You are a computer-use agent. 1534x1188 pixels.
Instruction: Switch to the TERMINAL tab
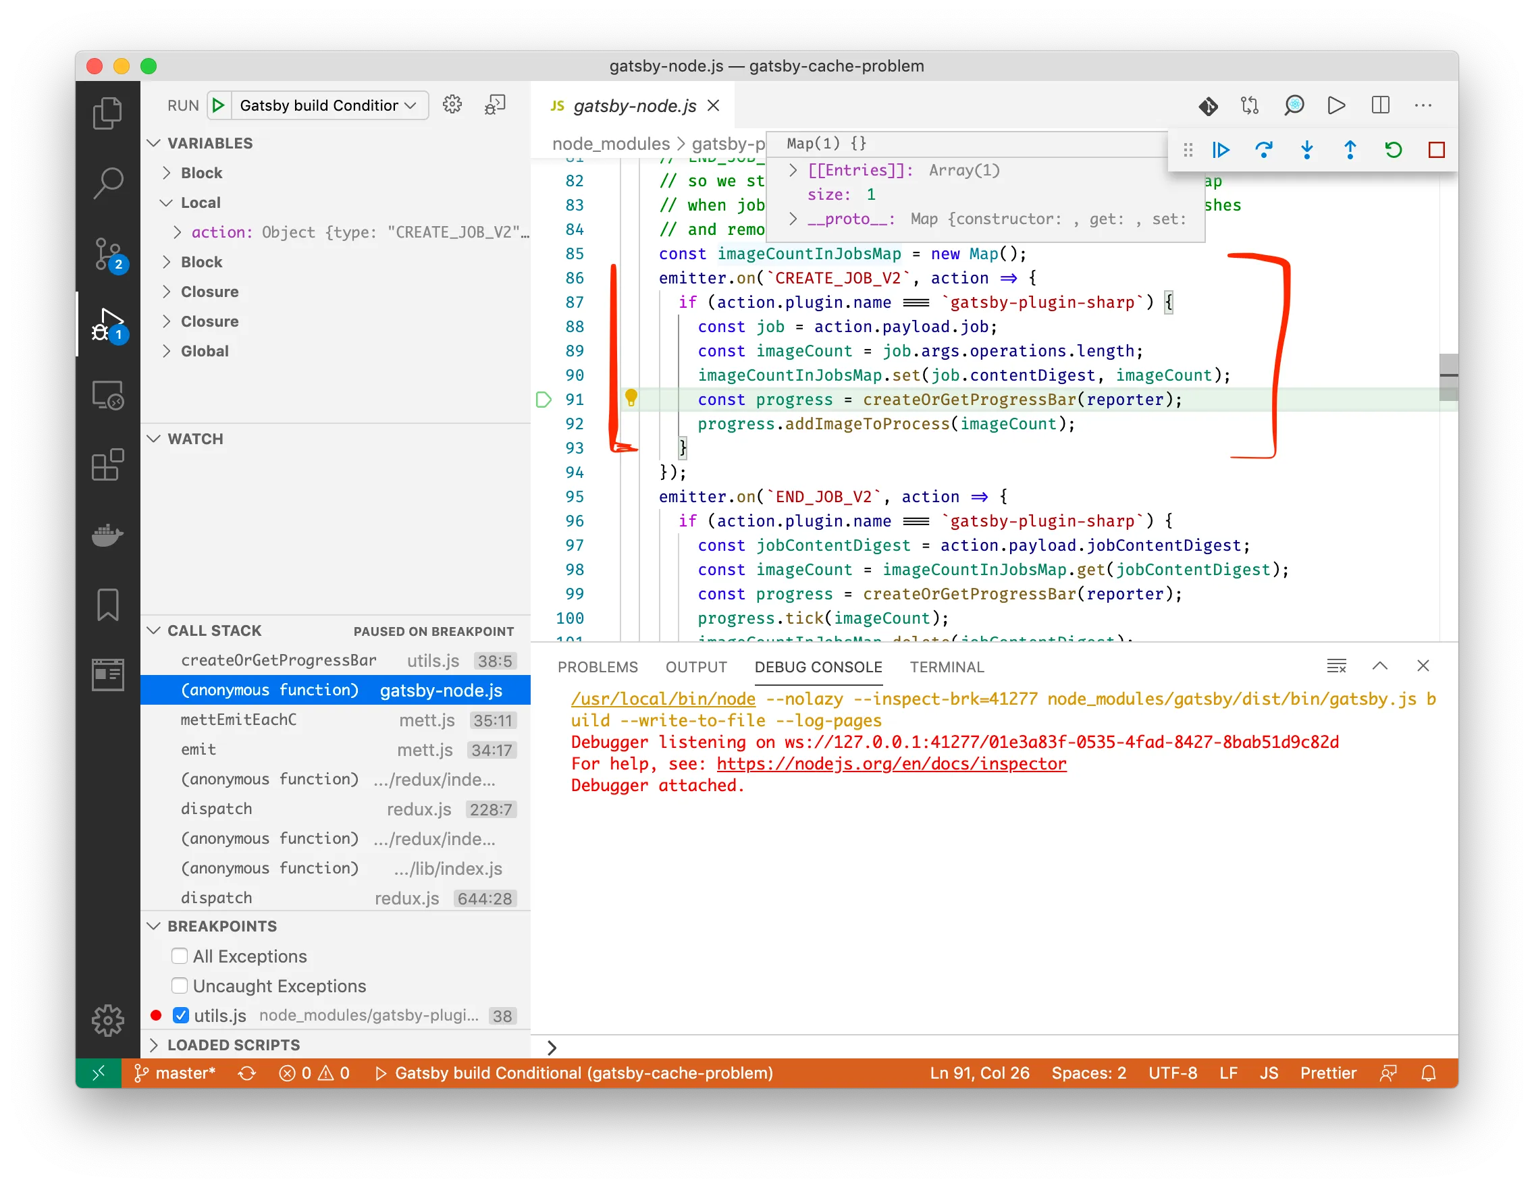point(946,666)
